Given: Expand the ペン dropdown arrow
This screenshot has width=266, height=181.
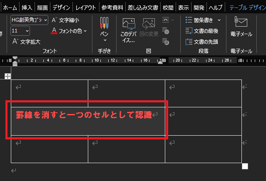Looking at the screenshot, I should click(104, 40).
